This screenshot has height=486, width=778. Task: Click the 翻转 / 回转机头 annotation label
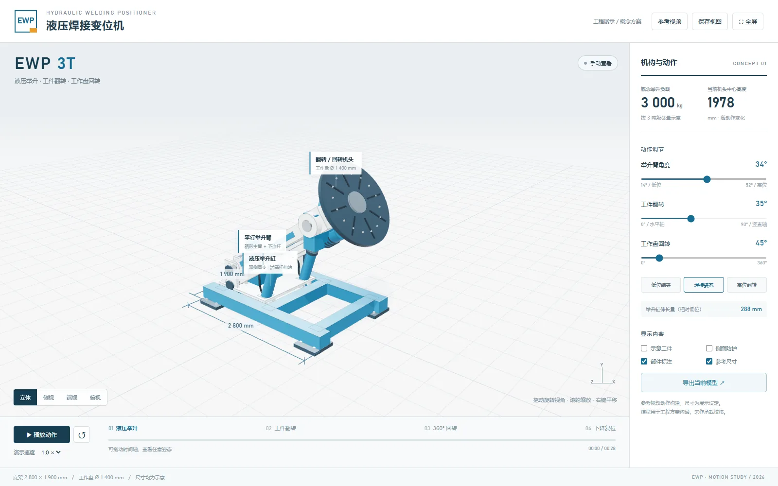click(x=336, y=163)
